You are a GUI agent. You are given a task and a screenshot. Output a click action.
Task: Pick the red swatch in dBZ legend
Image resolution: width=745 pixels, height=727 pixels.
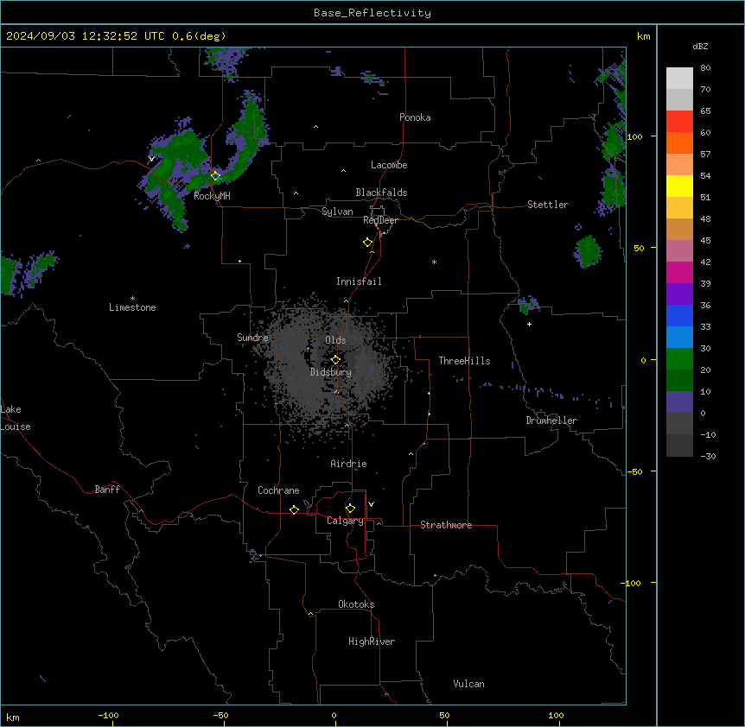679,121
